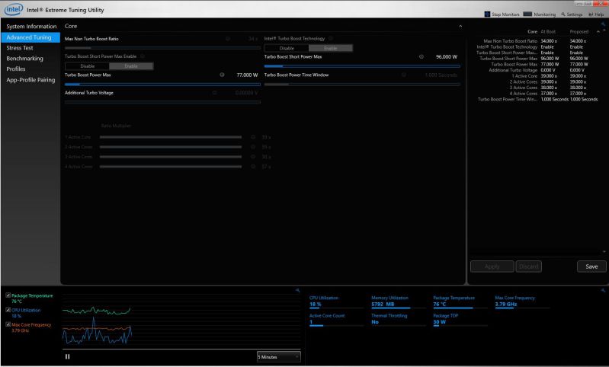Select Advanced Tuning tab
609x367 pixels.
pos(30,37)
